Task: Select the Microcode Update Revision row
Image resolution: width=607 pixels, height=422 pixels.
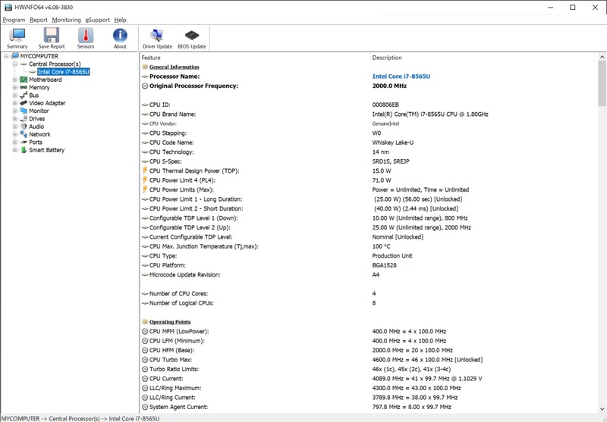Action: coord(368,275)
